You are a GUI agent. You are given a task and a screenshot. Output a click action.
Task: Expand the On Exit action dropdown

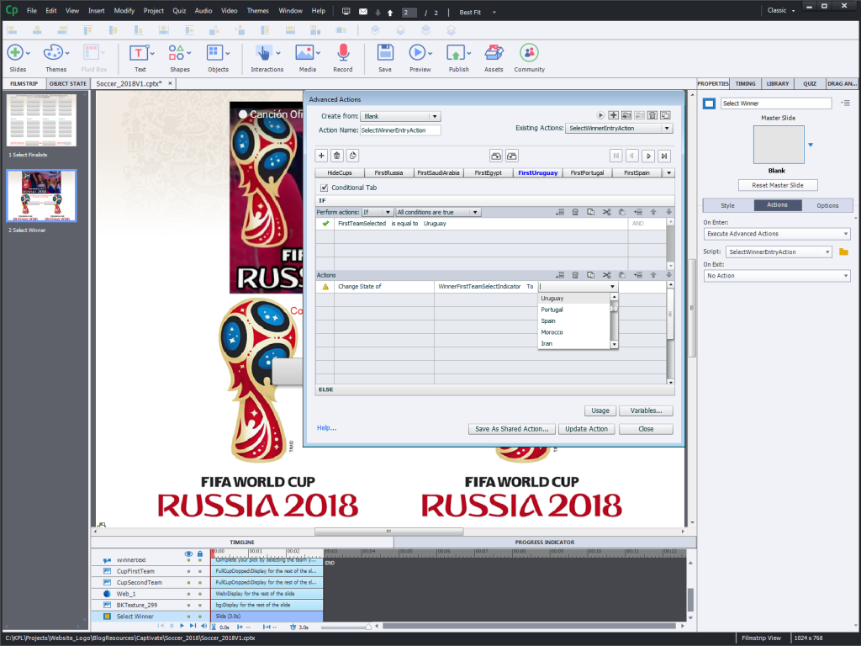point(776,276)
